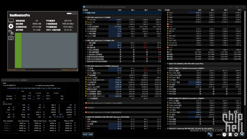Select System Agent功率 sensor row
Screen dimensions: 247x139
pyautogui.click(x=123, y=87)
